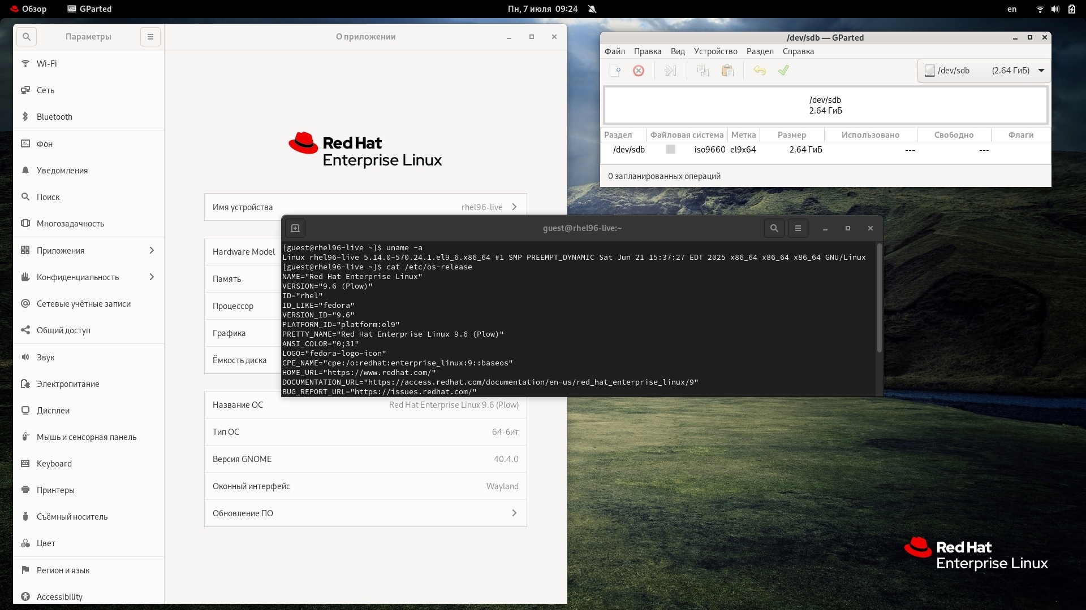Open Устройство menu in GParted
The image size is (1086, 610).
pyautogui.click(x=716, y=51)
